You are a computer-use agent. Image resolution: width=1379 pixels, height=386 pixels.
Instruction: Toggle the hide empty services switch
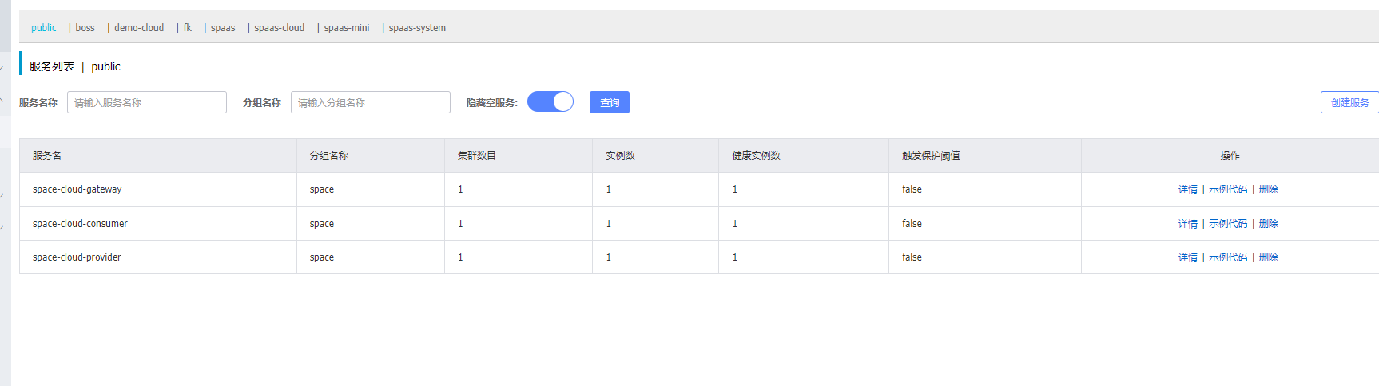(x=550, y=101)
